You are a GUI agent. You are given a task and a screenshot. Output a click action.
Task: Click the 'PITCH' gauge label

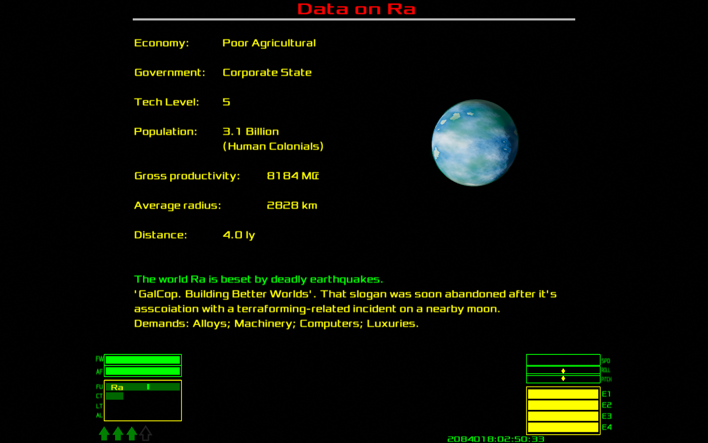click(606, 380)
